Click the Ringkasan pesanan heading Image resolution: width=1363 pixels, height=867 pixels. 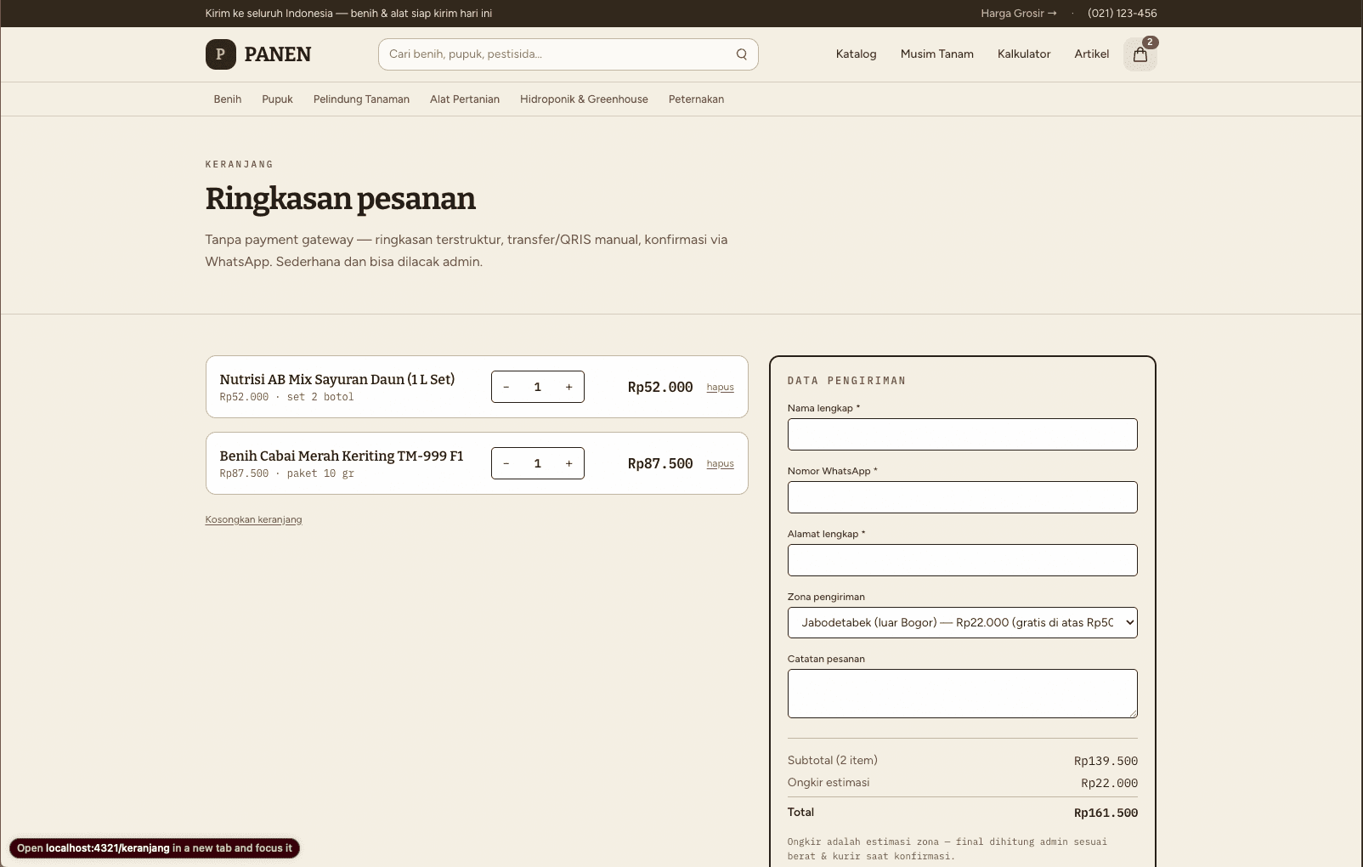pos(340,199)
